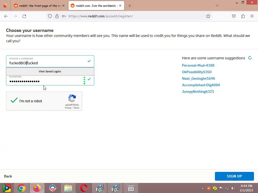Select the reddit.com Join the worldwide tab
This screenshot has width=258, height=193.
tap(96, 6)
